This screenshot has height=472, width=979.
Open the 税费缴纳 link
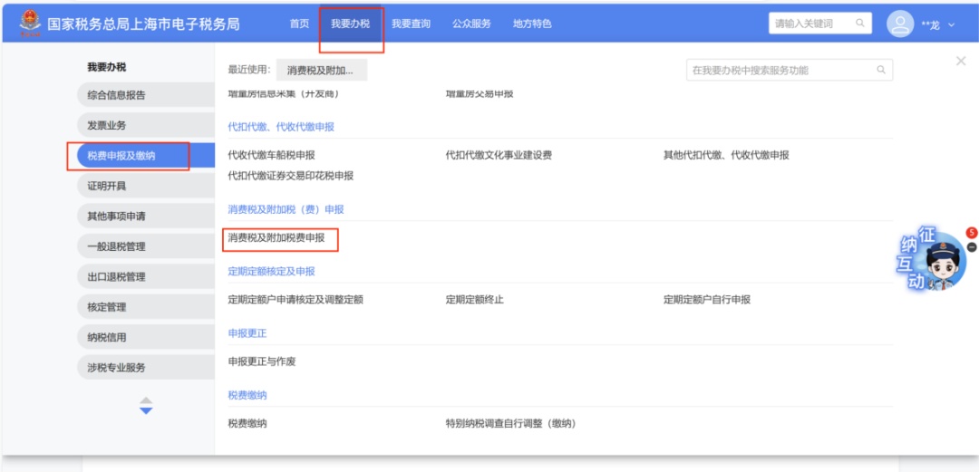tap(247, 423)
